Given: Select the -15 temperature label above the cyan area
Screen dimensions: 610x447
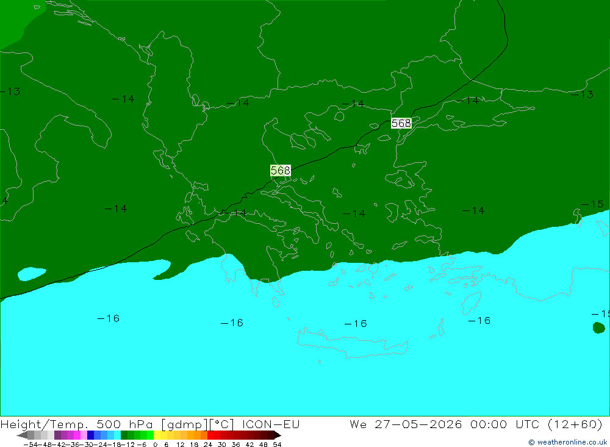Looking at the screenshot, I should 592,204.
